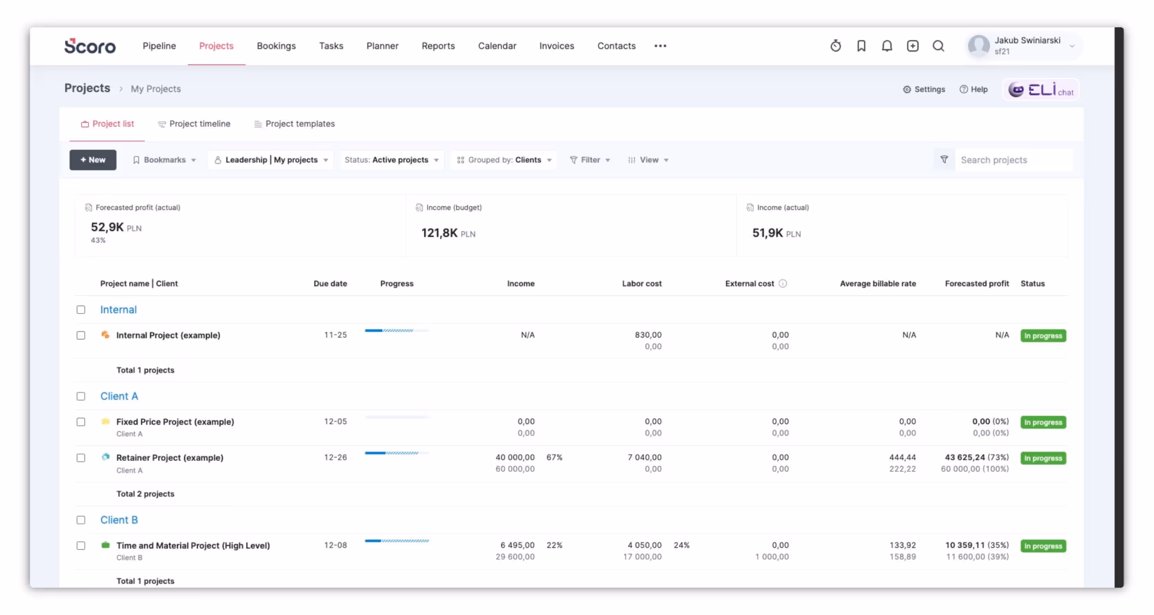Open the time tracker stopwatch icon

tap(835, 46)
